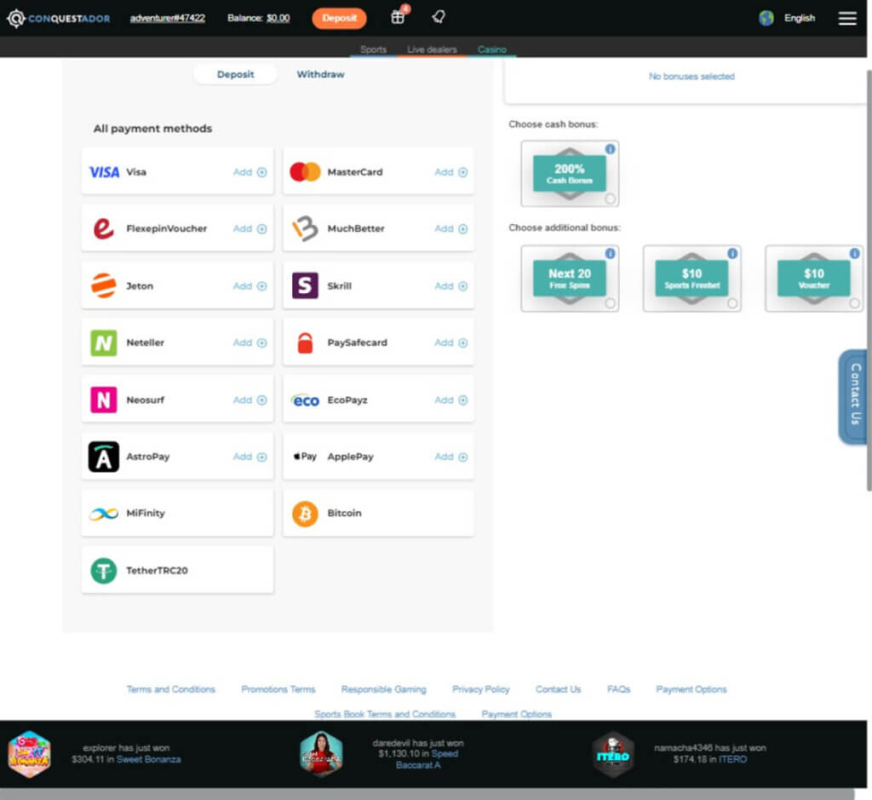Click the orange Deposit button in header
The height and width of the screenshot is (800, 872).
pyautogui.click(x=339, y=19)
